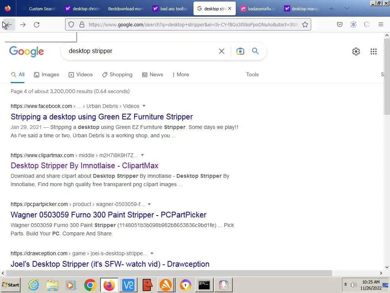Open the Google apps grid
The width and height of the screenshot is (390, 293).
click(x=373, y=52)
